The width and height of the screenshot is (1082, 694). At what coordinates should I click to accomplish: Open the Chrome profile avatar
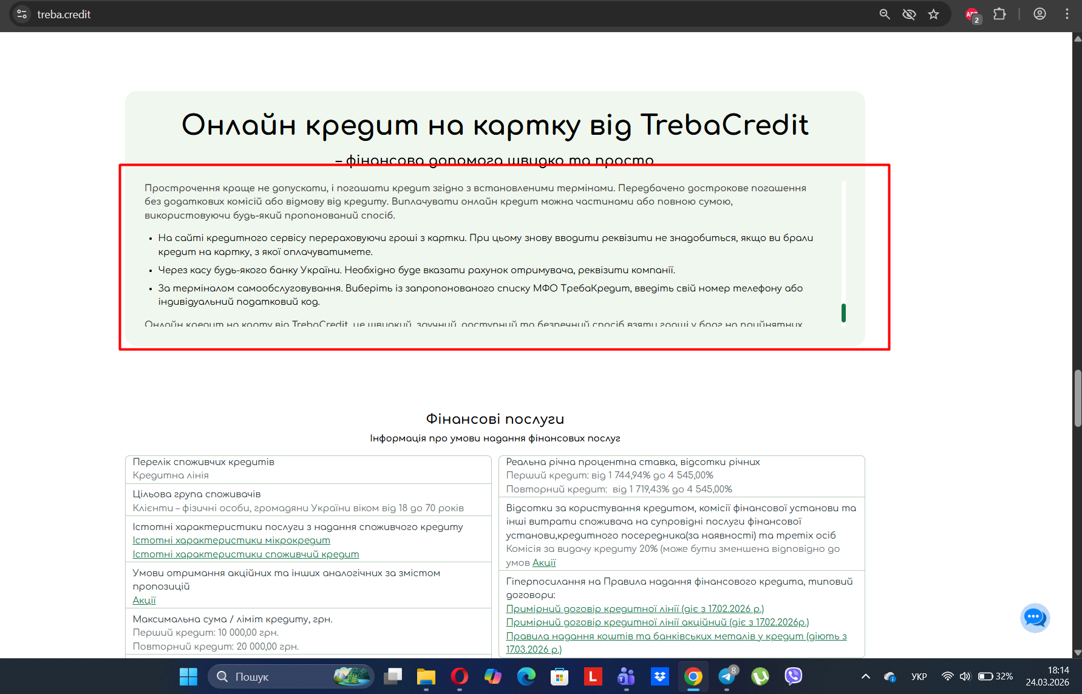pyautogui.click(x=1039, y=14)
